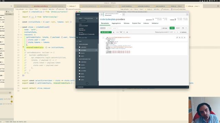Copy the document using its copy icon

[x=179, y=37]
